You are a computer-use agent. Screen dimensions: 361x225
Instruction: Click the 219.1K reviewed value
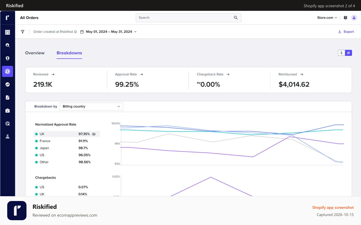tap(43, 85)
